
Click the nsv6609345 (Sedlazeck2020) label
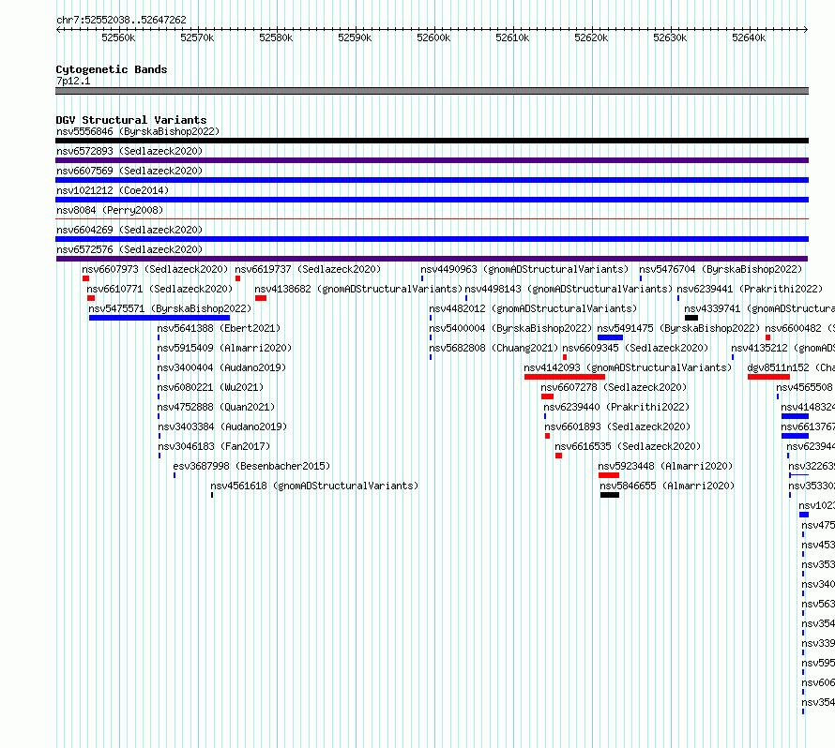coord(635,348)
